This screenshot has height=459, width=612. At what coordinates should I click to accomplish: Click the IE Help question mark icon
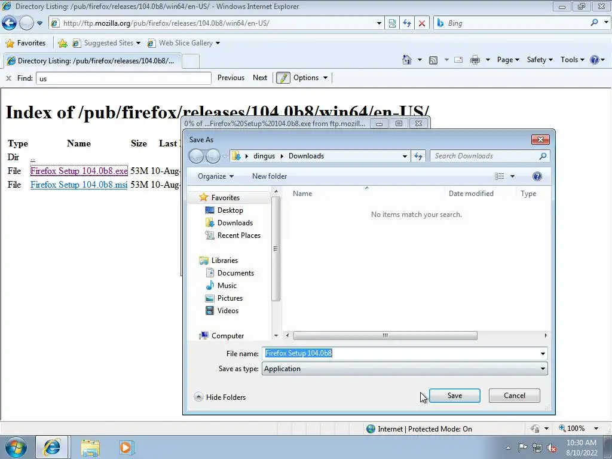[595, 60]
